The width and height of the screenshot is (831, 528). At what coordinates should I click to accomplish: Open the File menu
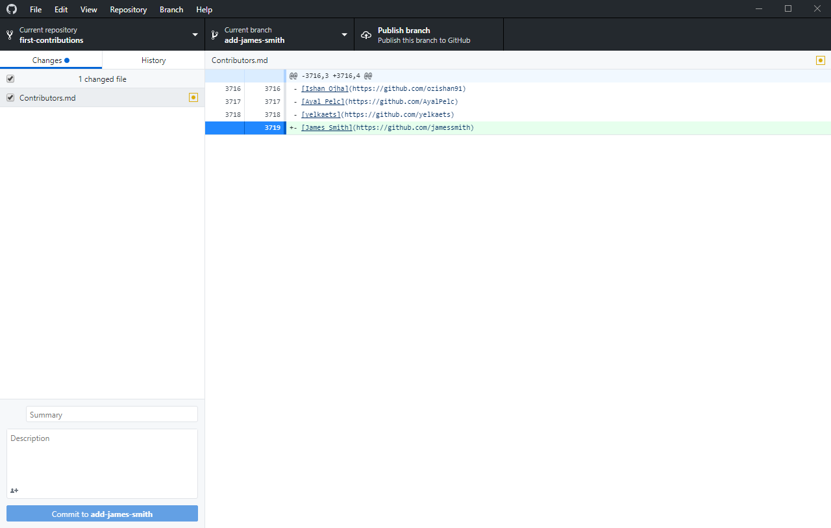(x=36, y=10)
